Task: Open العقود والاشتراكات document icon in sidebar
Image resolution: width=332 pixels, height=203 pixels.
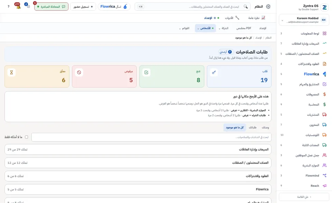Action: [324, 64]
